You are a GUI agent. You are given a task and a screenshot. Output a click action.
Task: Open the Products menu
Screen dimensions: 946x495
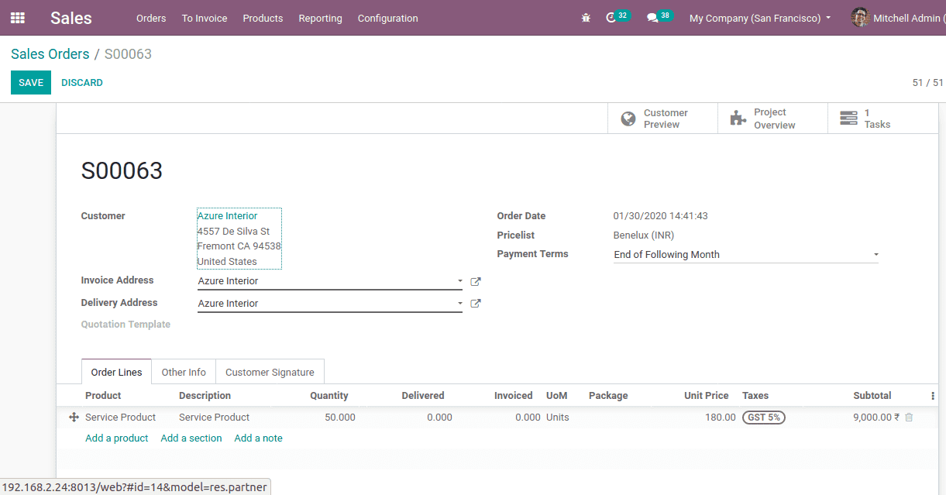tap(263, 18)
